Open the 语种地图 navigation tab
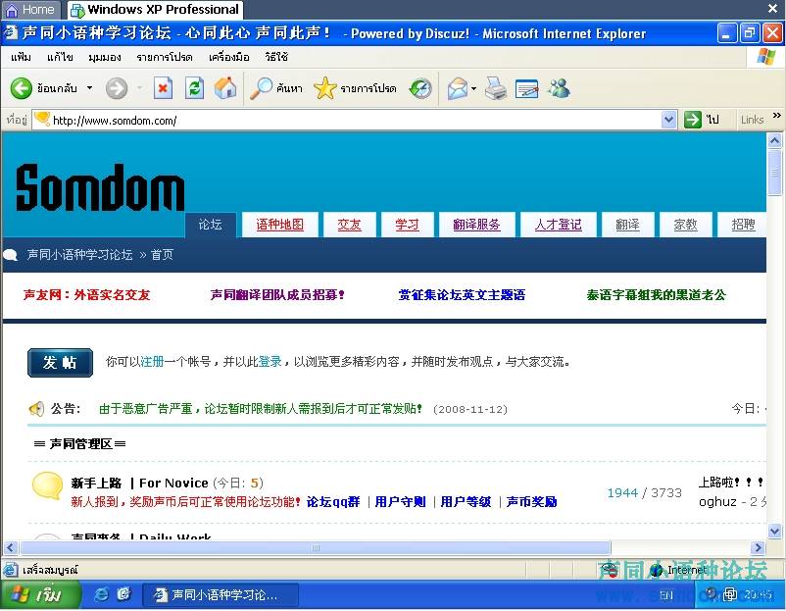This screenshot has height=611, width=786. click(x=279, y=225)
